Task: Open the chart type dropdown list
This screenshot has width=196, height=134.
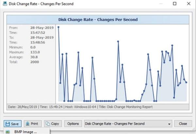Action: 169,124
